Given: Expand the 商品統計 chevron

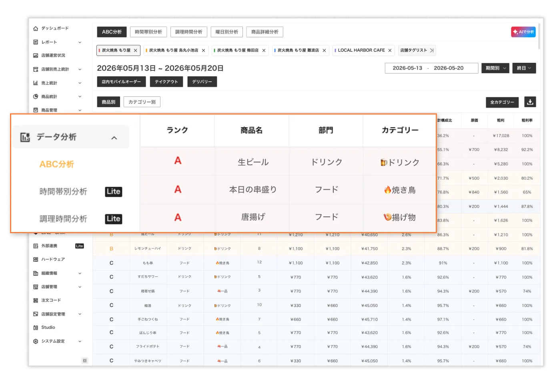Looking at the screenshot, I should click(x=80, y=96).
